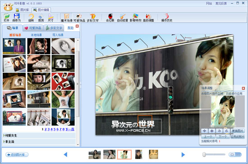Expand the 非主流 category
This screenshot has height=164, width=248.
click(x=9, y=142)
